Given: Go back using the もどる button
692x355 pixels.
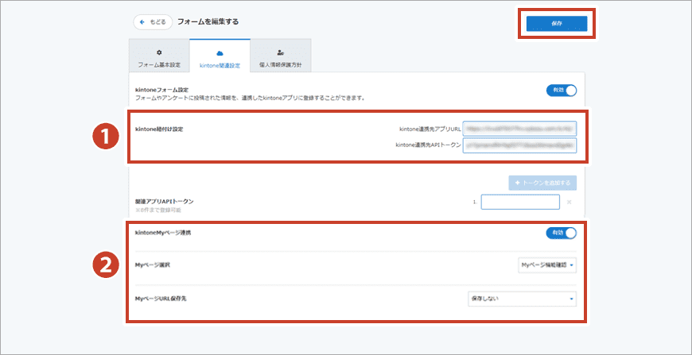Looking at the screenshot, I should tap(153, 21).
